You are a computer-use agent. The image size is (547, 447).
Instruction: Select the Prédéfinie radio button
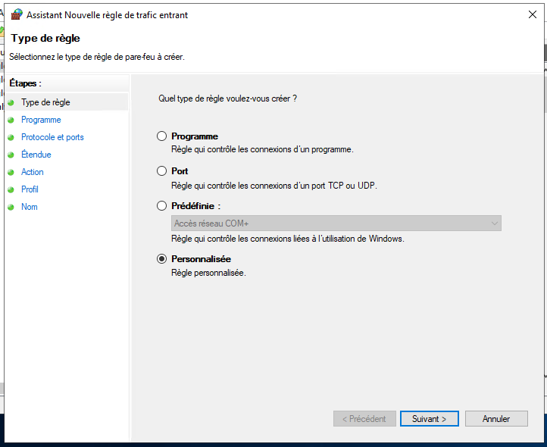(161, 206)
